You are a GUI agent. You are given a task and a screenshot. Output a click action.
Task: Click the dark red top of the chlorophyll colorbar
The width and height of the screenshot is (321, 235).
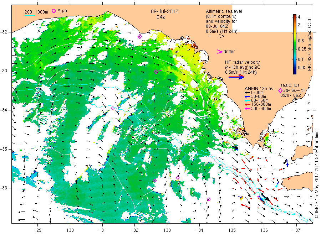coord(295,16)
